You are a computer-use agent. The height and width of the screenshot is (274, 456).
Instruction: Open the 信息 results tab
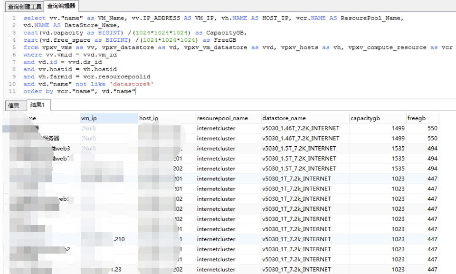[14, 105]
